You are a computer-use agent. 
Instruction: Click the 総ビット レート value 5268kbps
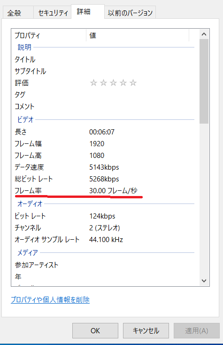(104, 179)
